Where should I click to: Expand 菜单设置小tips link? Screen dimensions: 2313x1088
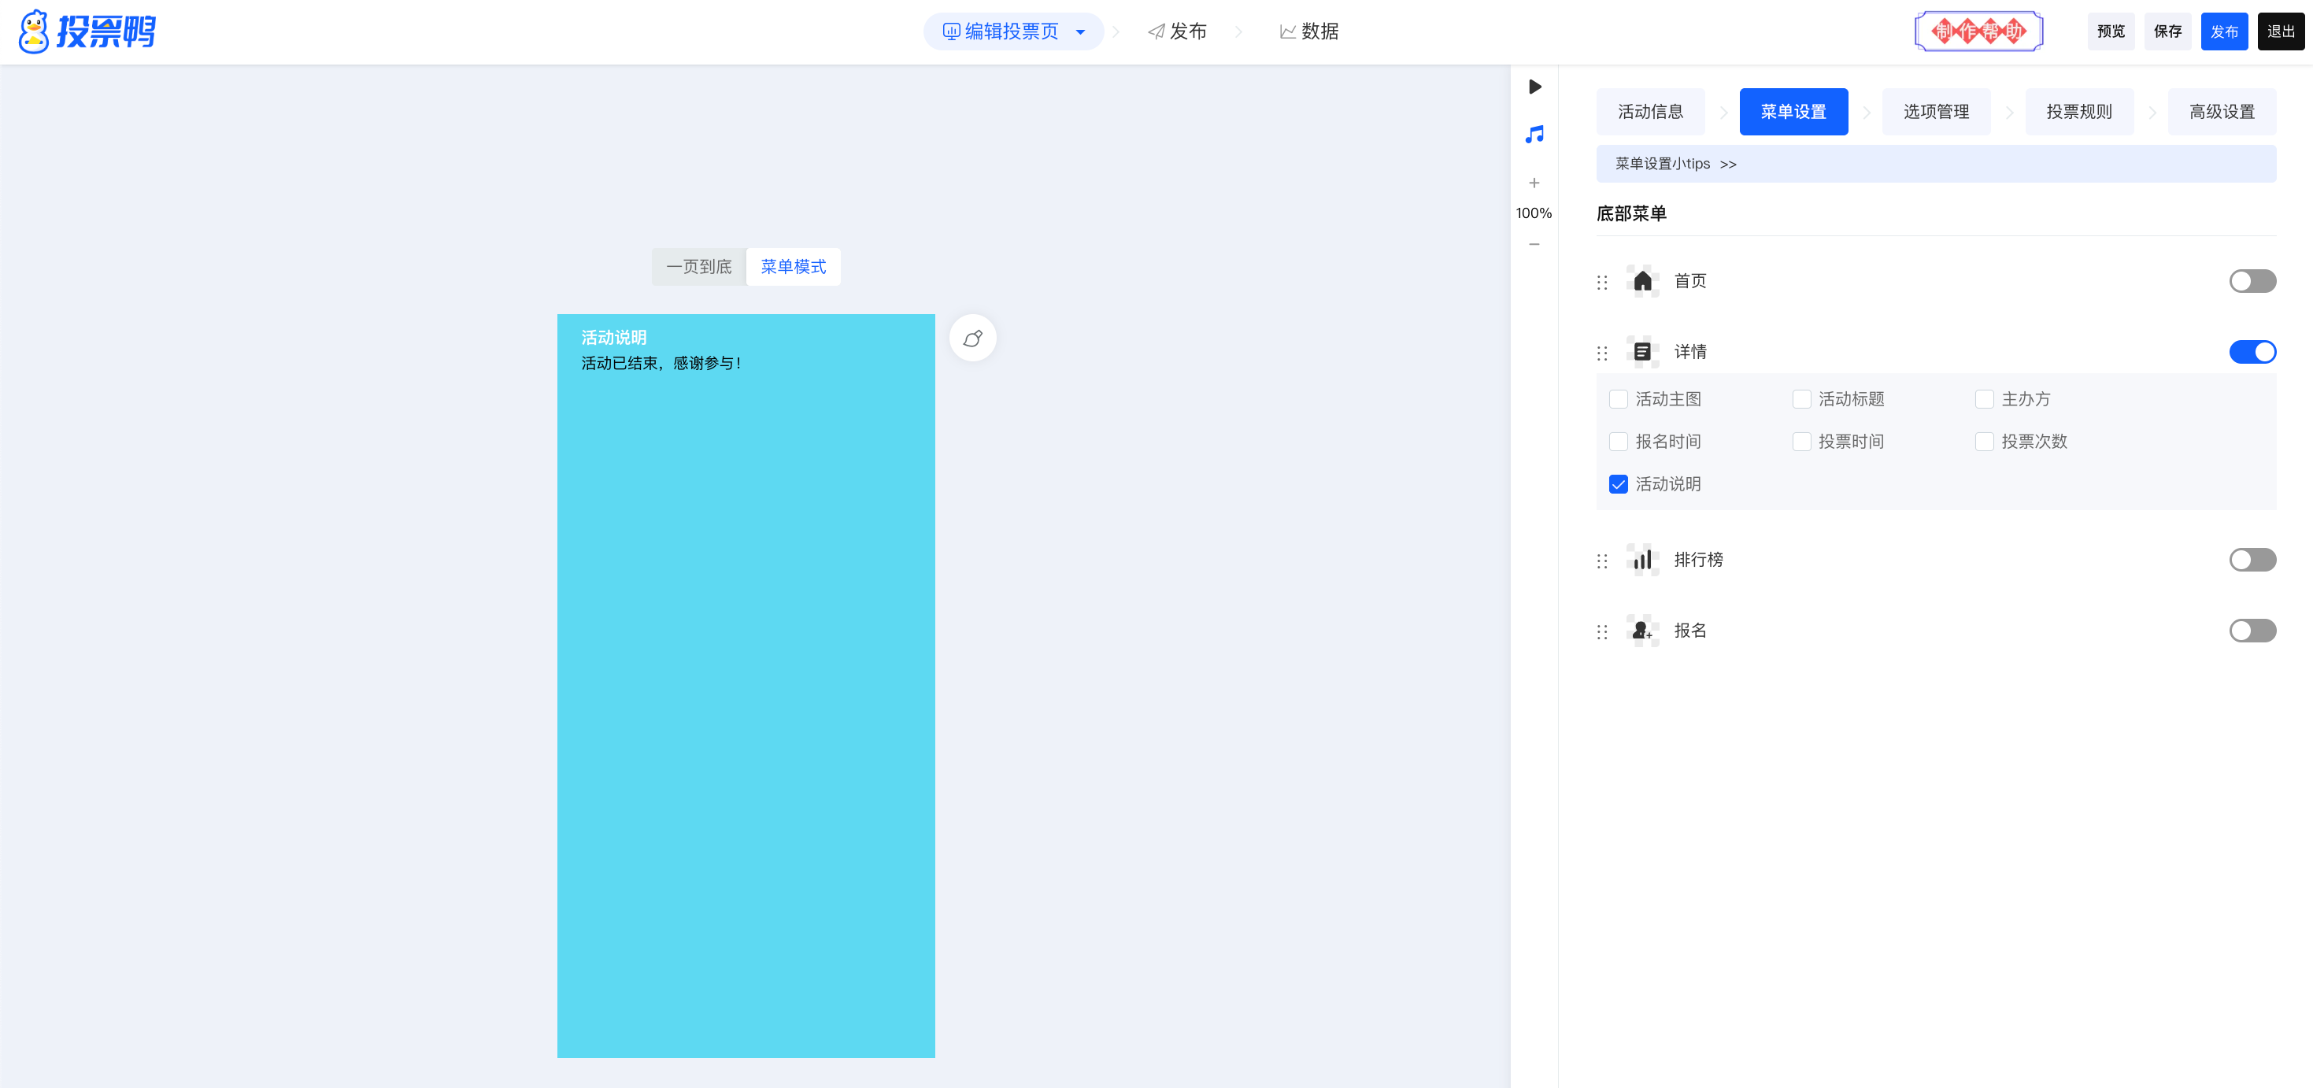click(x=1675, y=165)
